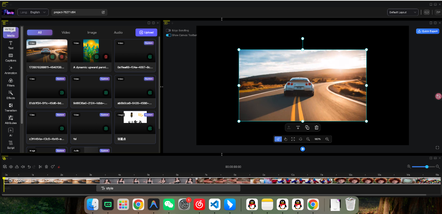
Task: Open the Filters panel
Action: coord(11,82)
